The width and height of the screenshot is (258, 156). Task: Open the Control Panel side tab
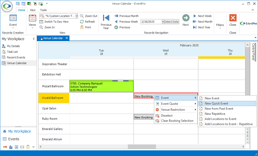coord(253,52)
